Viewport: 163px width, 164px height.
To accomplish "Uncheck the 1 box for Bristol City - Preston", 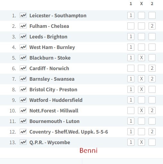I will (131, 89).
